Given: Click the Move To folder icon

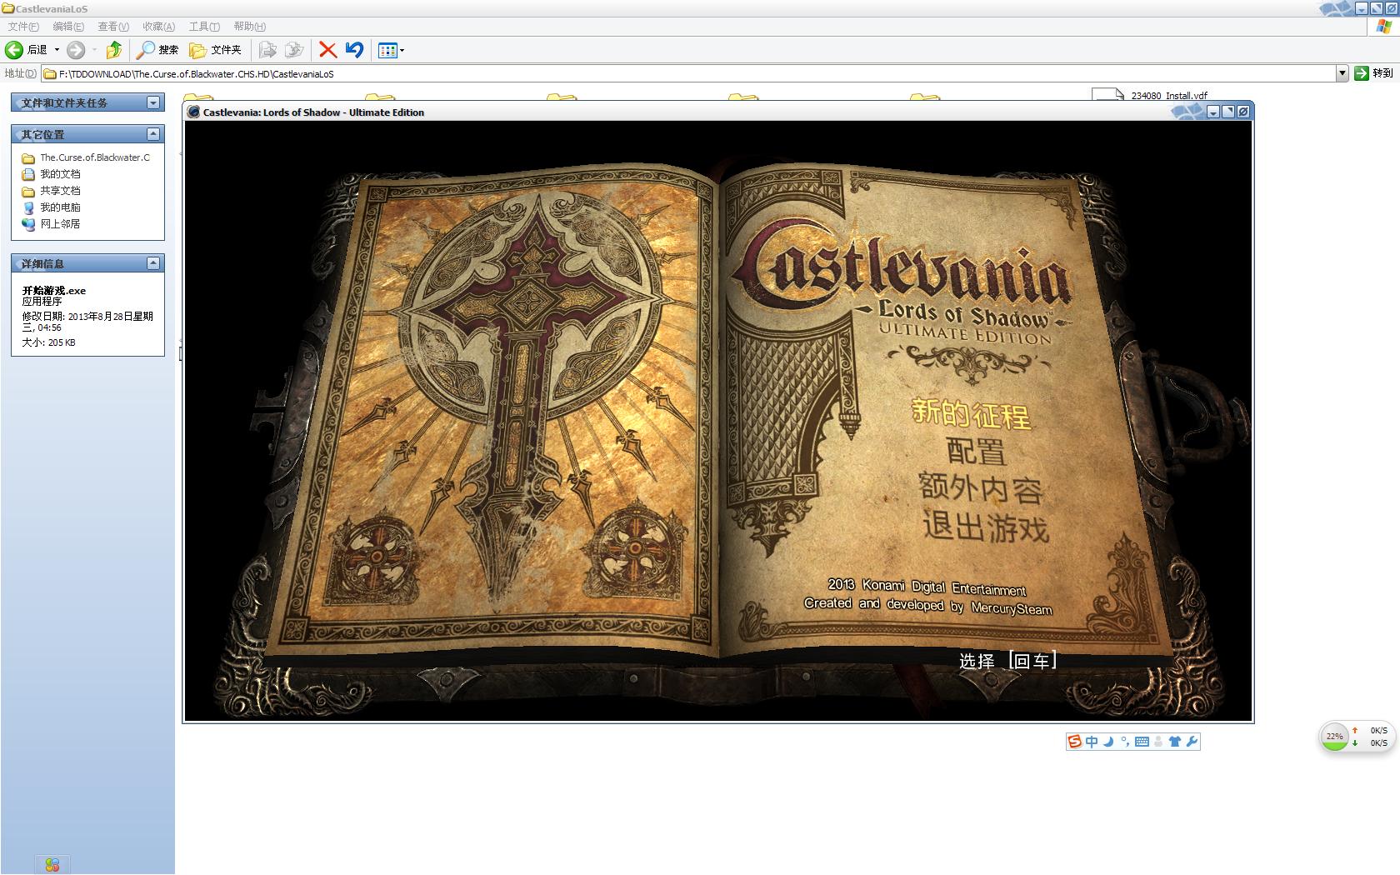Looking at the screenshot, I should [267, 50].
